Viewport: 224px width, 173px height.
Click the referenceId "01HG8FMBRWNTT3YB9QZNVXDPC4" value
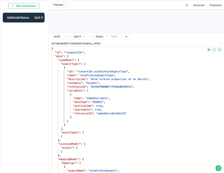[111, 87]
